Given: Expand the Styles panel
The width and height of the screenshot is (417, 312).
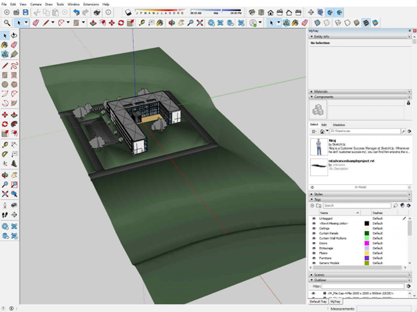Looking at the screenshot, I should pyautogui.click(x=311, y=195).
